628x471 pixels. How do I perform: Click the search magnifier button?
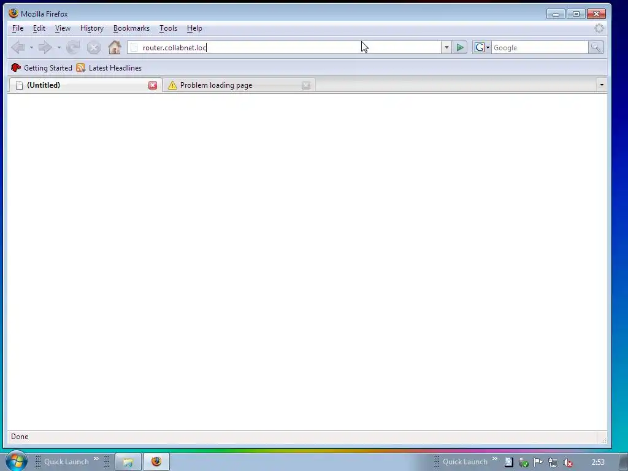596,48
